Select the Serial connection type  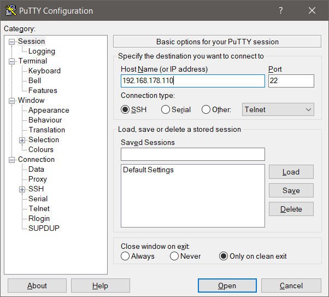click(166, 109)
